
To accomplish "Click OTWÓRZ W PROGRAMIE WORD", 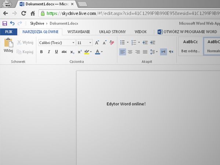I will coord(187,32).
